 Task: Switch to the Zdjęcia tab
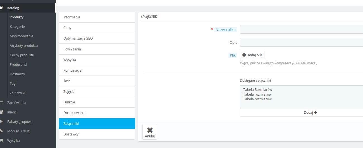point(97,91)
